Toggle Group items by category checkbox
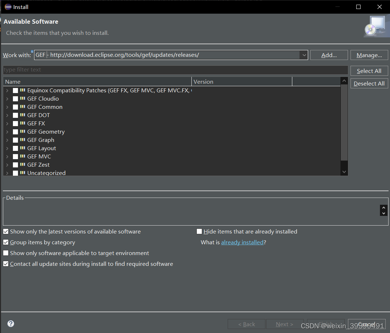390x333 pixels. tap(6, 242)
